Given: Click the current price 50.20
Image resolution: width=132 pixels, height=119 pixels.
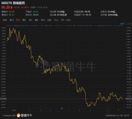Looking at the screenshot, I should point(6,7).
